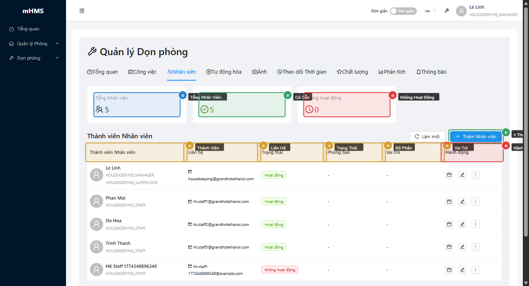Toggle the Đơn giản mode switch
Image resolution: width=529 pixels, height=286 pixels.
pos(403,11)
